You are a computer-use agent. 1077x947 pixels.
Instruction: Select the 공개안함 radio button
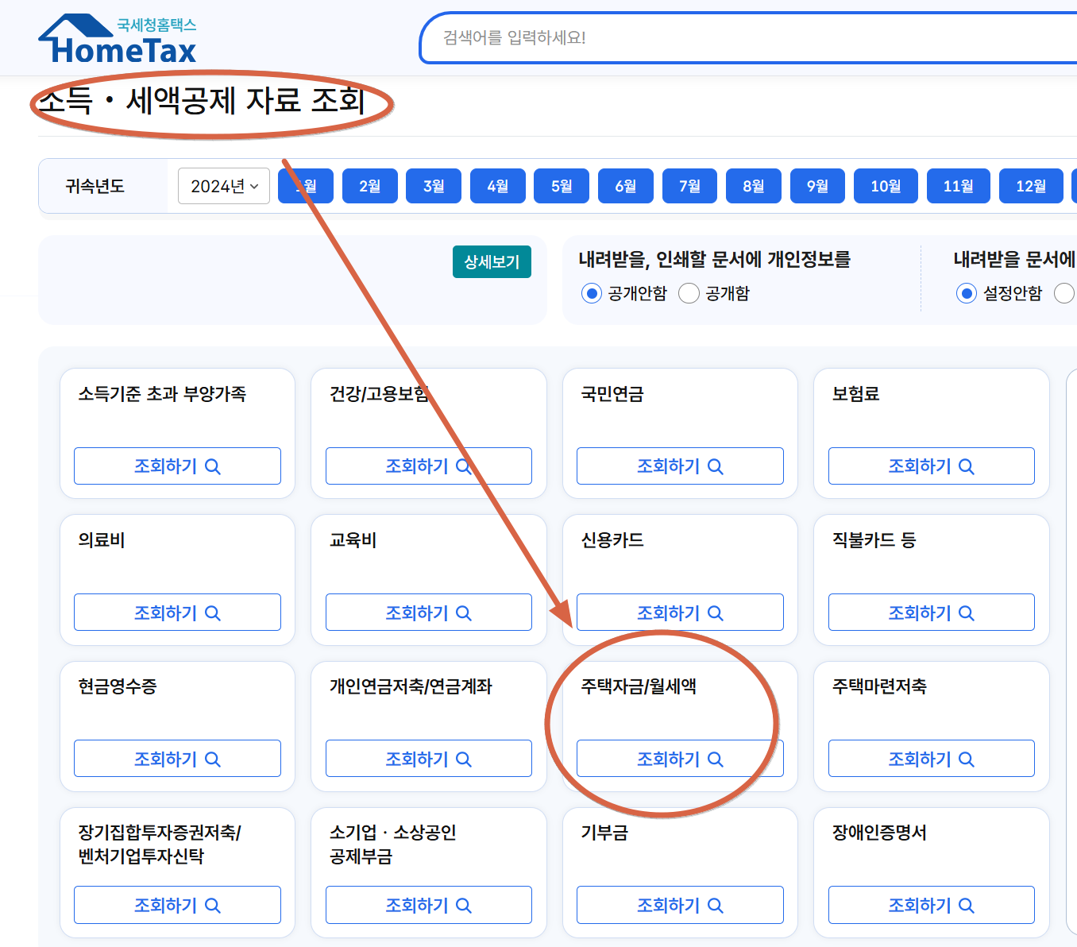coord(591,293)
